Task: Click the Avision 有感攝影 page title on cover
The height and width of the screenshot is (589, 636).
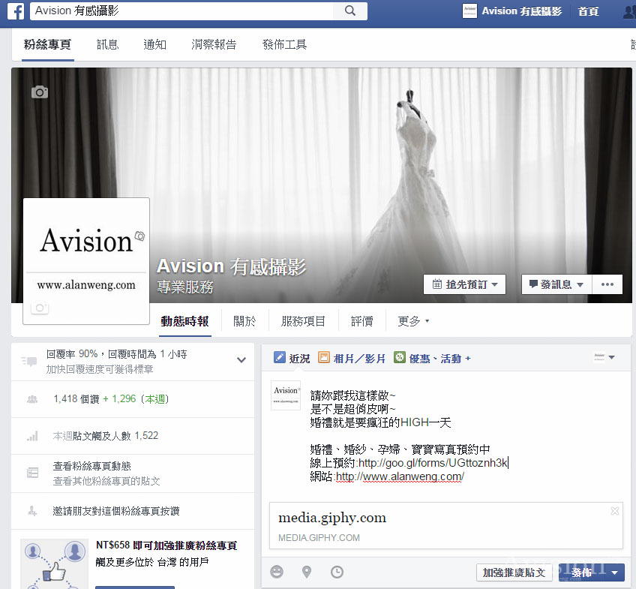Action: point(231,266)
